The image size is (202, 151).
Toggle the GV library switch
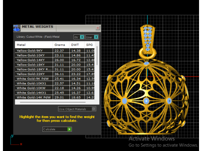pos(79,37)
